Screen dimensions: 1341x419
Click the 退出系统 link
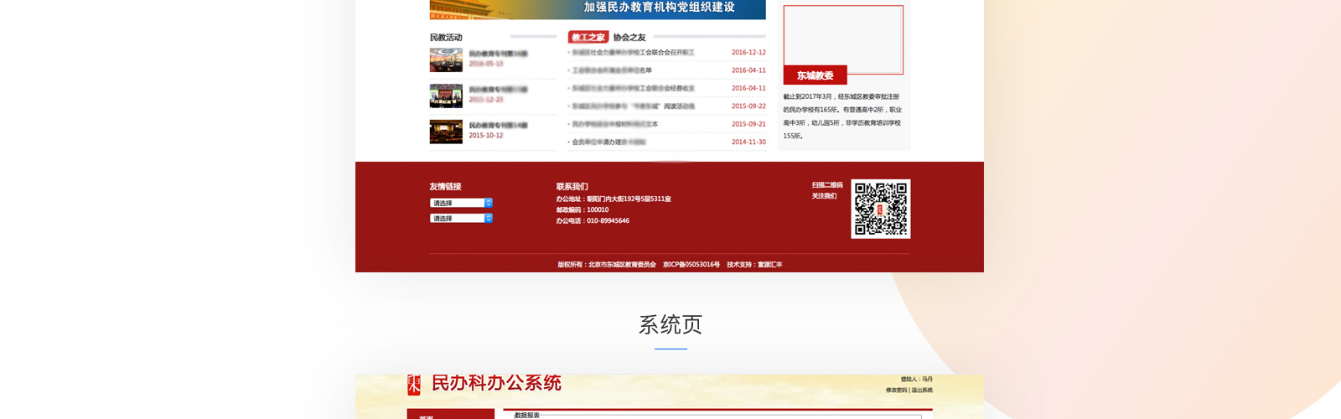(x=922, y=391)
